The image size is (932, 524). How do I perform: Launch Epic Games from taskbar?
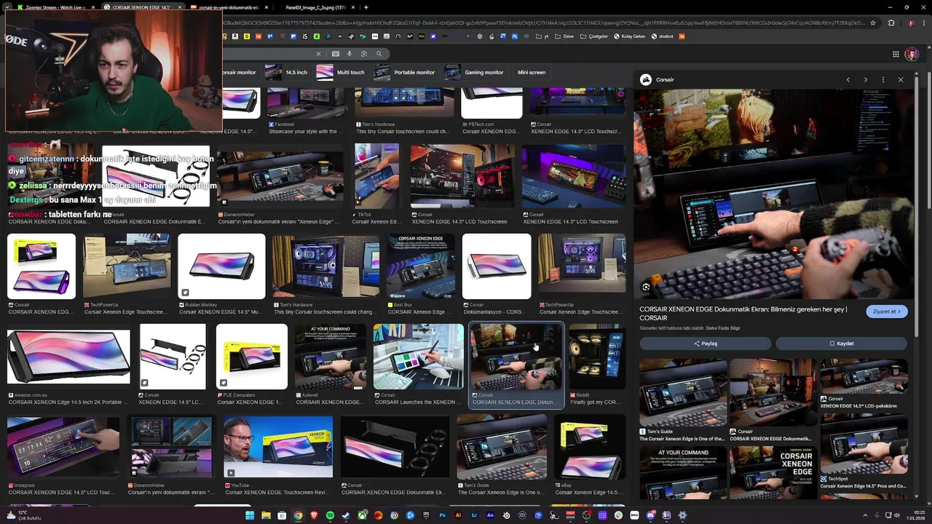(427, 515)
